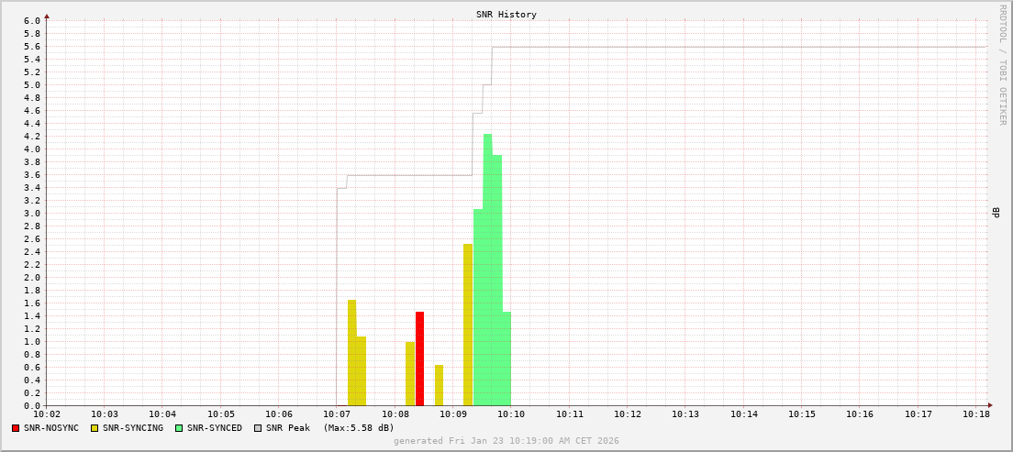
Task: Click the 10:10 time axis label
Action: click(511, 414)
